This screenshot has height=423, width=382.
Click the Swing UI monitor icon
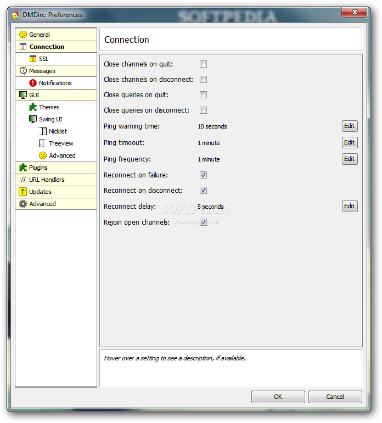point(33,119)
